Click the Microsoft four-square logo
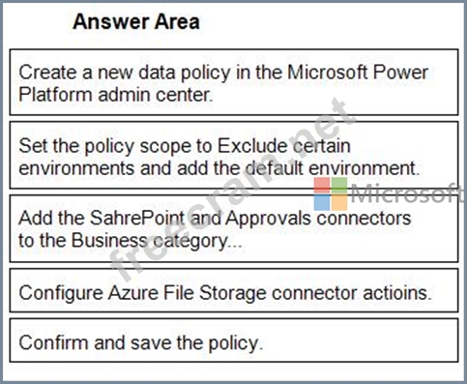The width and height of the screenshot is (467, 384). [x=331, y=193]
